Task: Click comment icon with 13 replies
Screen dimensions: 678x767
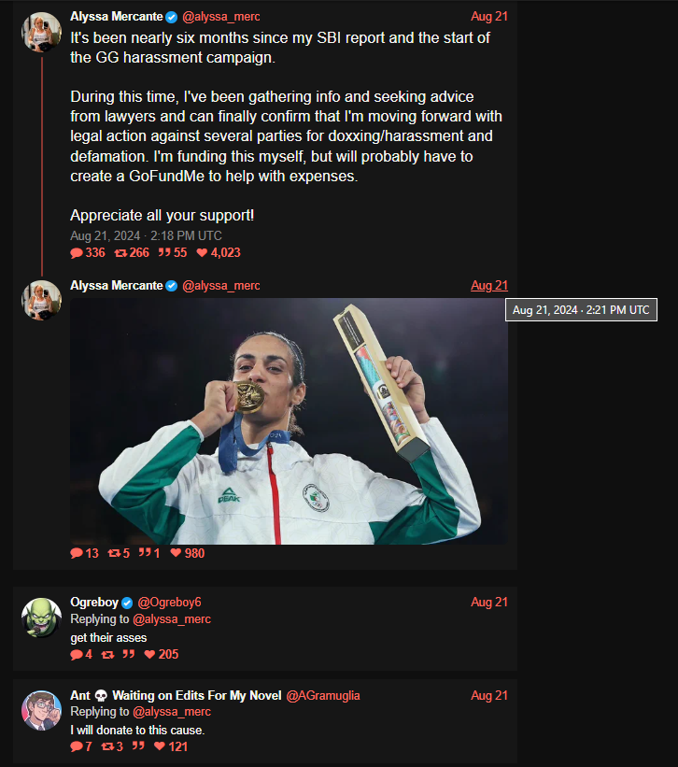Action: (77, 553)
